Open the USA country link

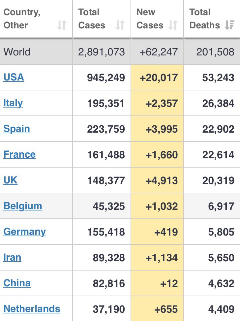14,78
